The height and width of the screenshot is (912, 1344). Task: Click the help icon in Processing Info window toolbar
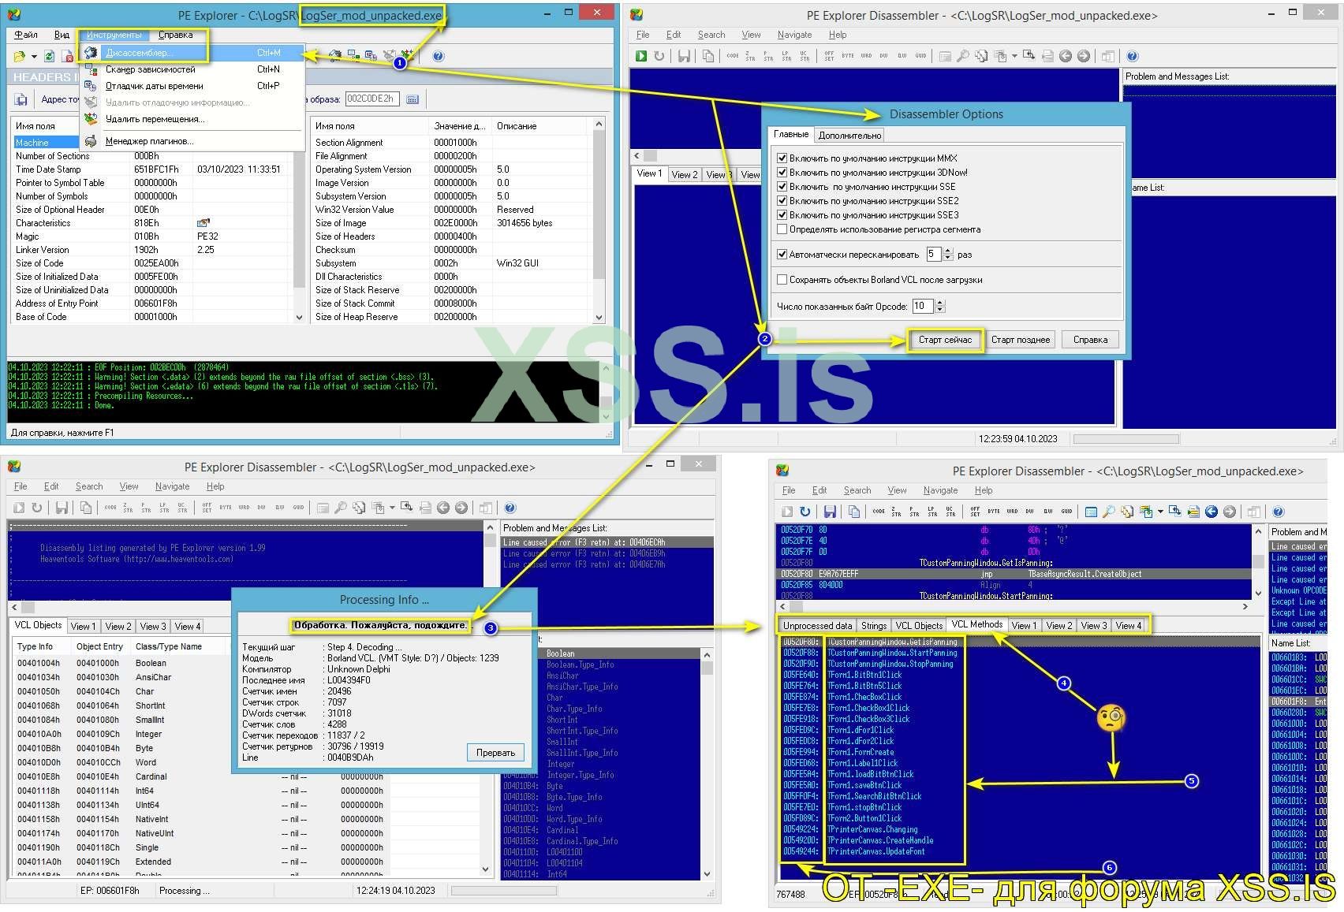click(x=510, y=508)
